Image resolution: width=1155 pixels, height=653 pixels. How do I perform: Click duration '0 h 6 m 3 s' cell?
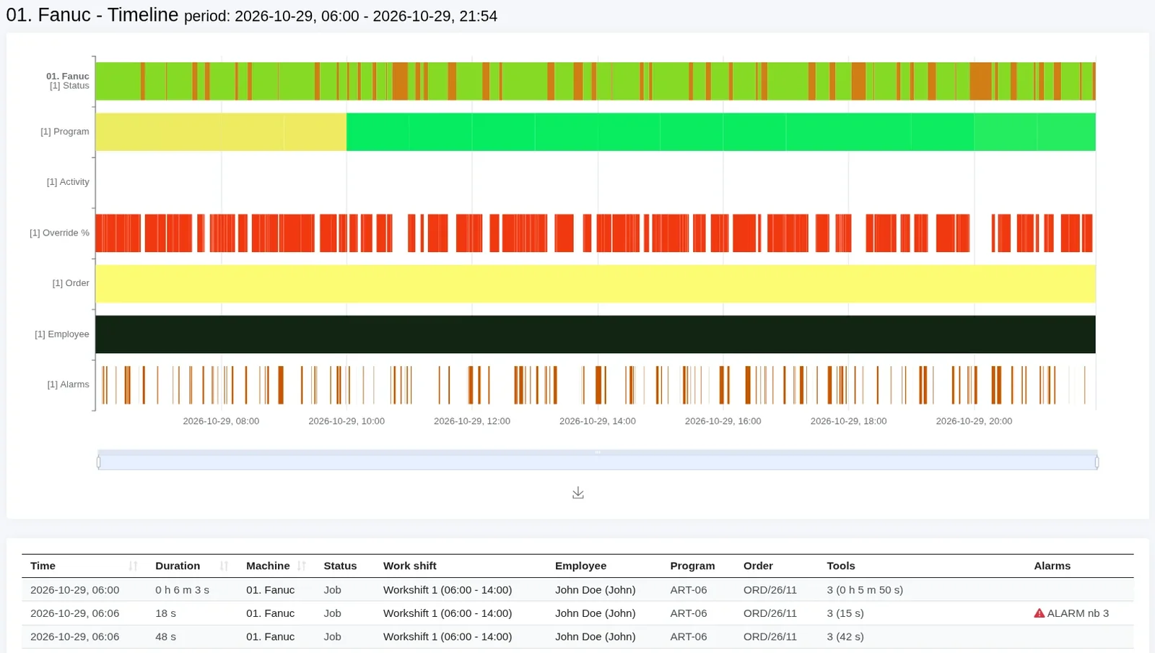click(x=182, y=590)
